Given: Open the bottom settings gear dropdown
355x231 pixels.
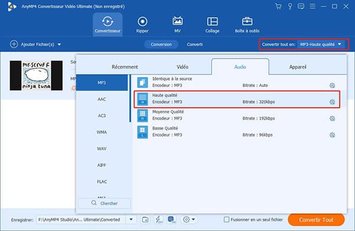Looking at the screenshot, I should pyautogui.click(x=189, y=219).
